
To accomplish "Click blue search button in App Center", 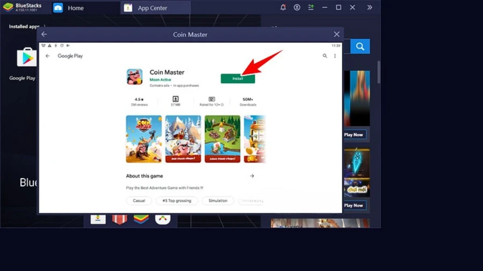I will coord(360,47).
